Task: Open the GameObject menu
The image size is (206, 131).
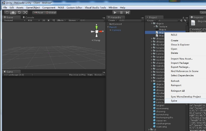Action: pos(33,7)
